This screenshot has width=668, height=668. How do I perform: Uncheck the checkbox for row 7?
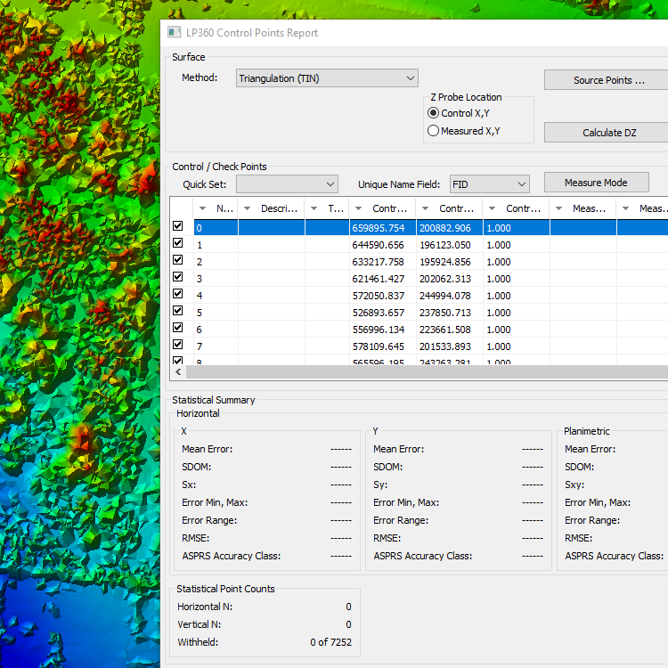coord(177,344)
